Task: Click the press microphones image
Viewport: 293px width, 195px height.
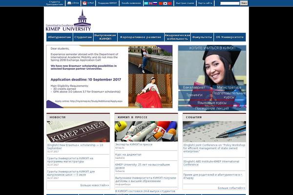Action: pos(146,131)
